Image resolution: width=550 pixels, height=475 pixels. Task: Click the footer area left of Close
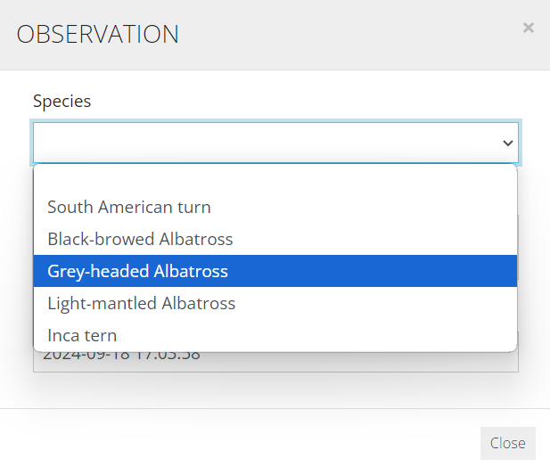coord(239,443)
